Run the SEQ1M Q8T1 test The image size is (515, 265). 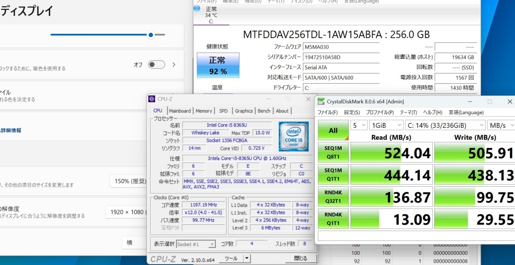[333, 152]
